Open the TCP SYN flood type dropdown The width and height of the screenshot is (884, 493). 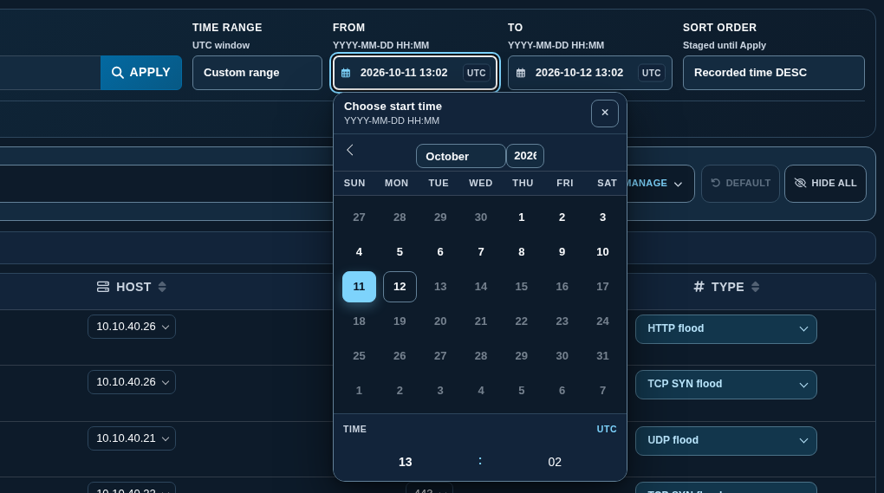[726, 384]
